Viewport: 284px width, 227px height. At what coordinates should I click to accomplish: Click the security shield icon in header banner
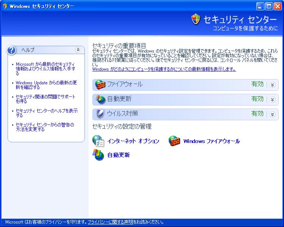pos(196,19)
